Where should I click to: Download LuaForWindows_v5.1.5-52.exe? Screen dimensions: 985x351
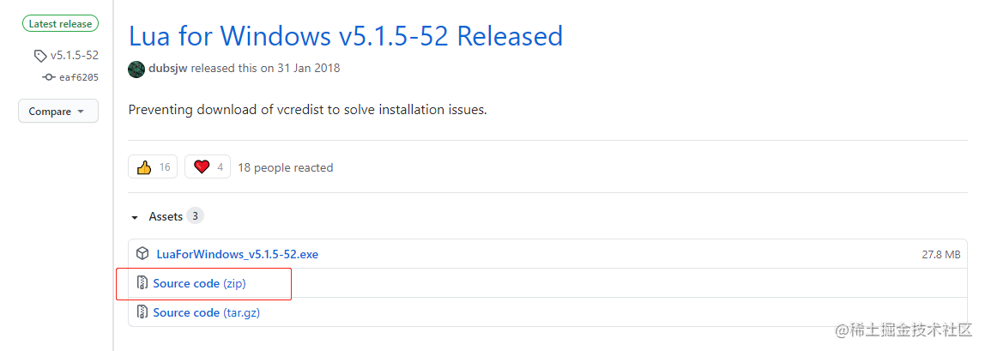coord(238,254)
